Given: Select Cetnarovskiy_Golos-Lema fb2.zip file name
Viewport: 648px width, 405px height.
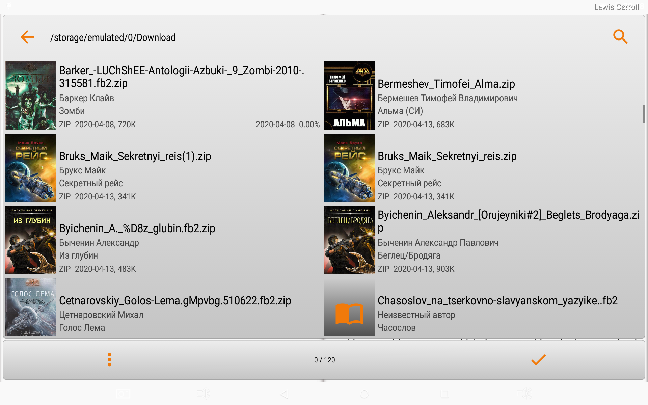Looking at the screenshot, I should coord(175,300).
